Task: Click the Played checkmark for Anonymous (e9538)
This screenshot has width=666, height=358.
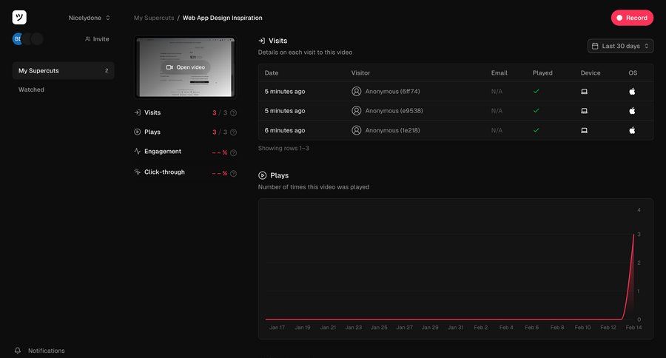Action: 536,111
